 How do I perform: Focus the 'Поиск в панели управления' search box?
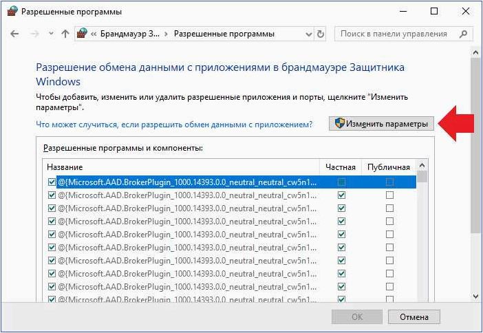(403, 34)
